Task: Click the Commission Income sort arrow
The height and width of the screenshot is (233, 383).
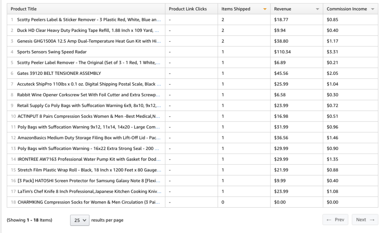Action: point(373,9)
